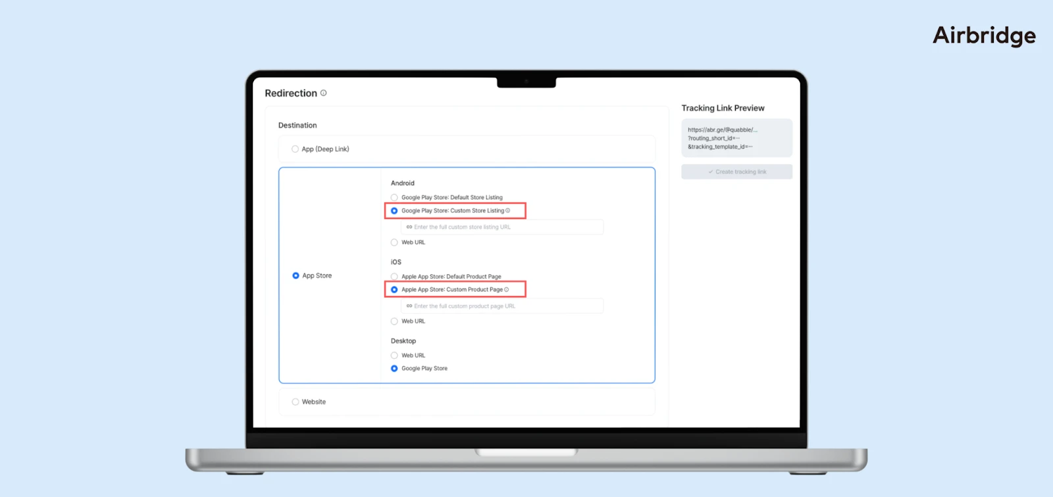Click the Airbridge logo
The width and height of the screenshot is (1053, 497).
984,35
